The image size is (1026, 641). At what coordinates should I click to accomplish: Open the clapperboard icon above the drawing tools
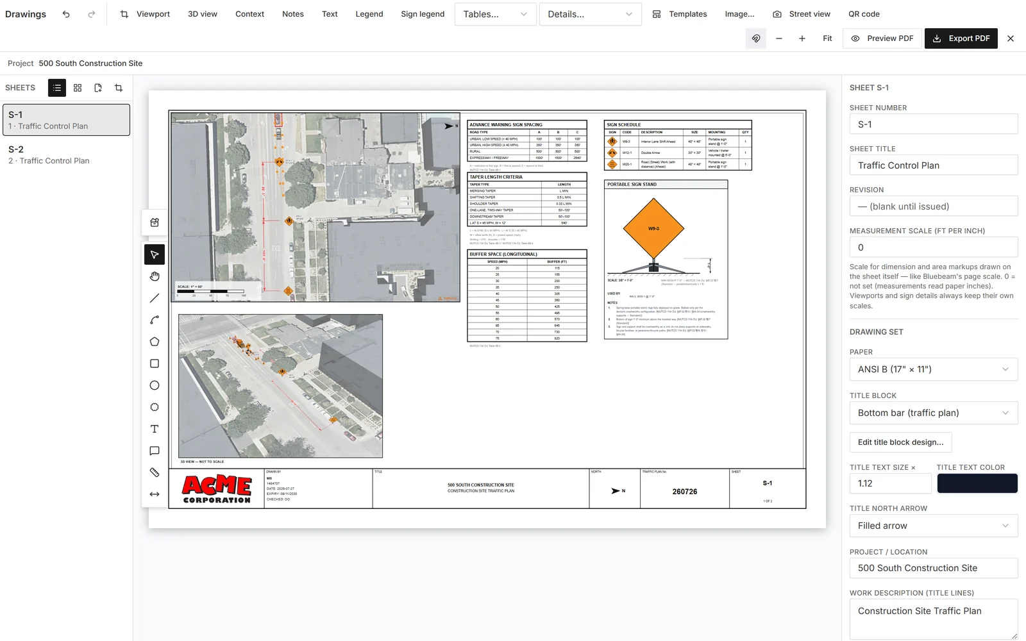pyautogui.click(x=155, y=222)
